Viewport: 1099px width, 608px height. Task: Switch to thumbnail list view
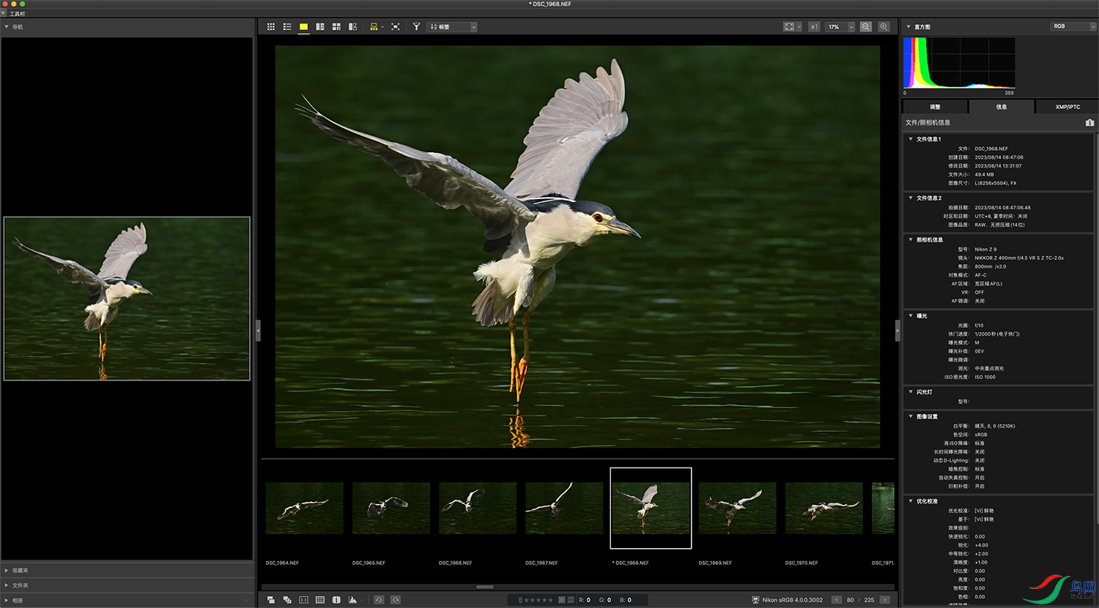pos(287,27)
